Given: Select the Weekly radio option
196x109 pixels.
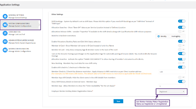Looking at the screenshot, I should (x=159, y=36).
